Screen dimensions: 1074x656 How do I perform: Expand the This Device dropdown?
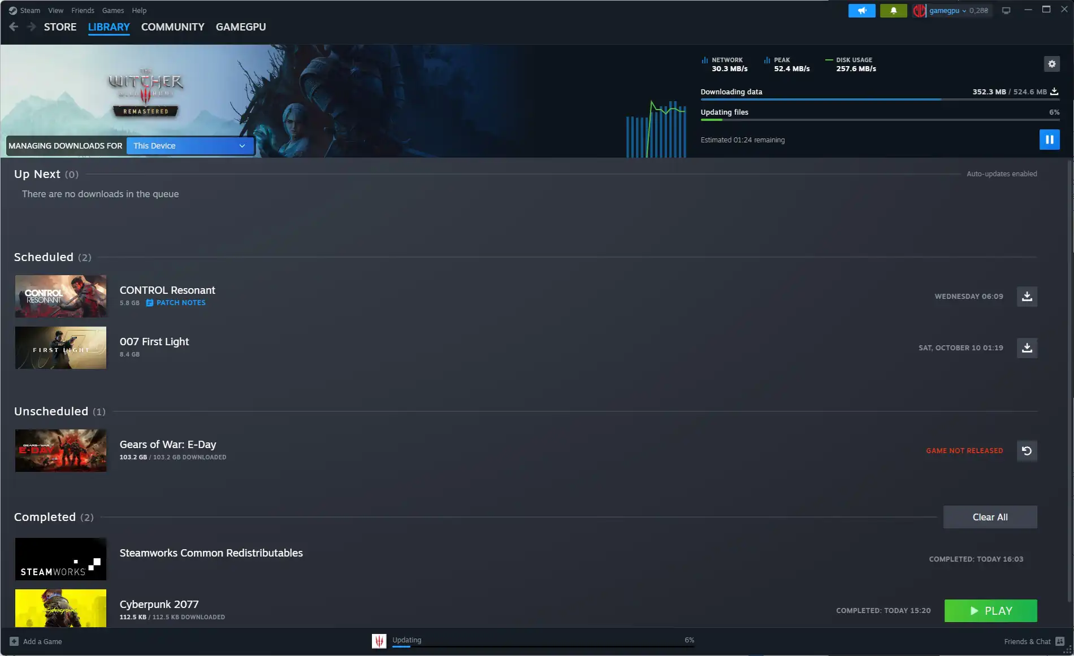(x=190, y=146)
